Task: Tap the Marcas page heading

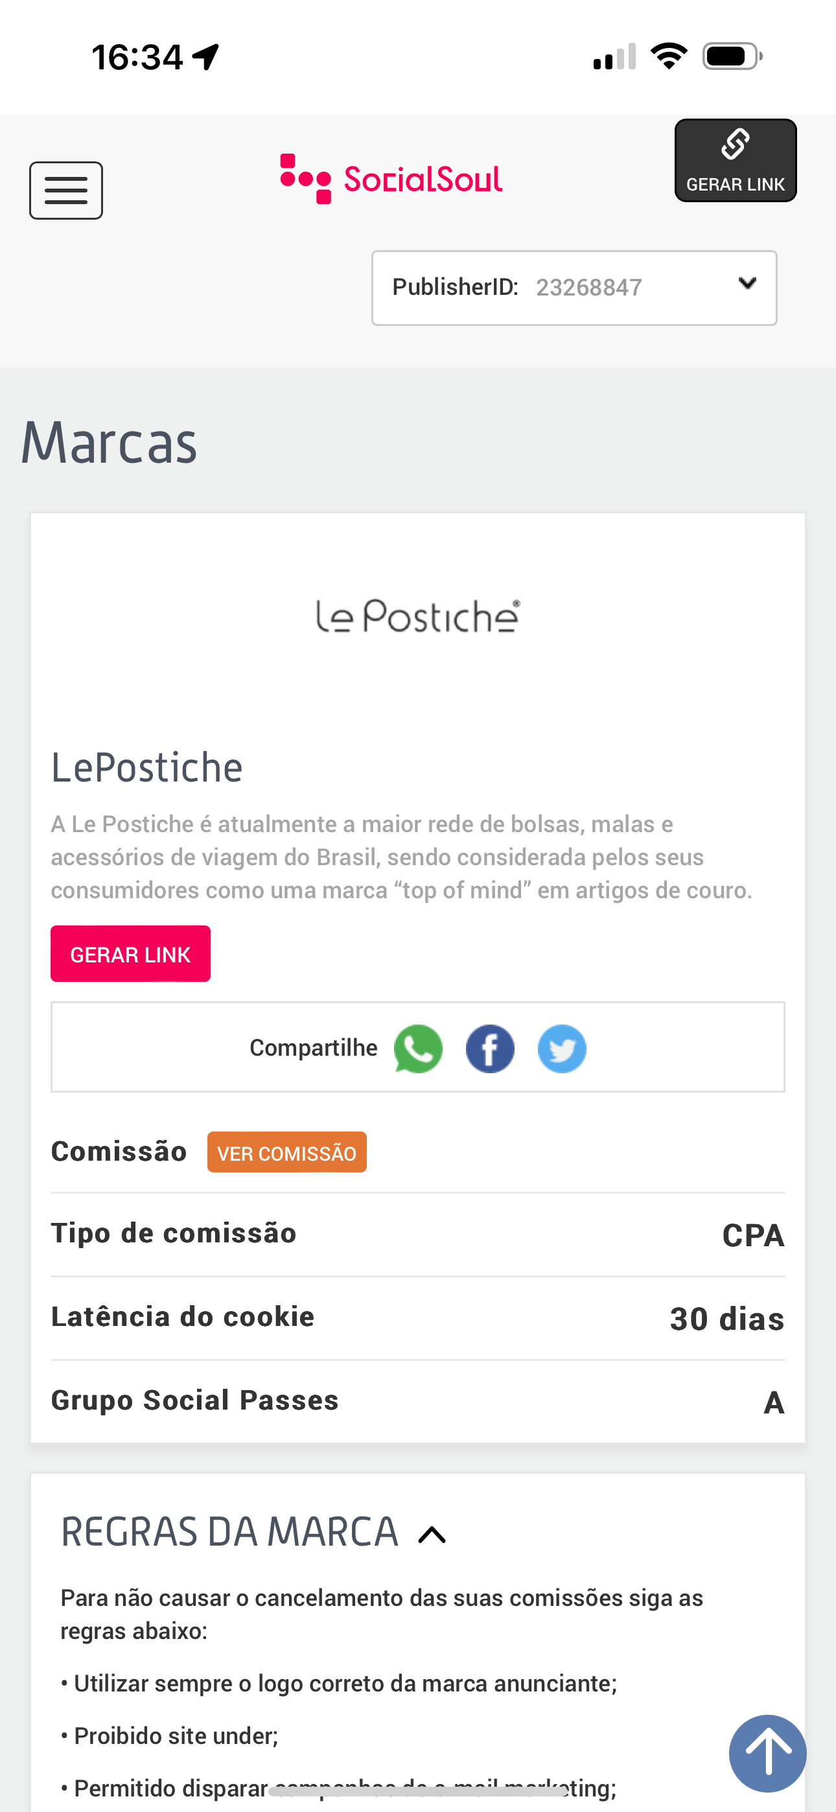Action: coord(109,443)
